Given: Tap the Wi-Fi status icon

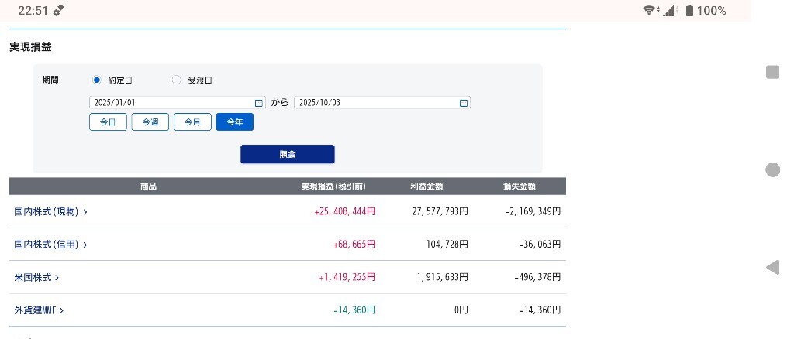Looking at the screenshot, I should point(649,11).
